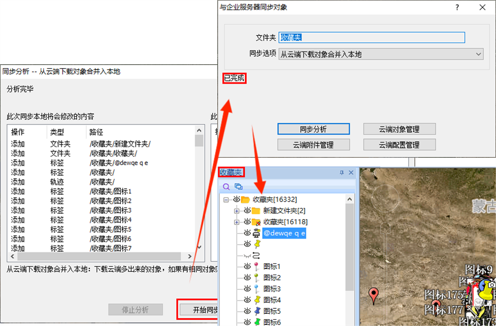Hide the @dewqe q e item with eye icon
Image resolution: width=496 pixels, height=326 pixels.
[247, 233]
